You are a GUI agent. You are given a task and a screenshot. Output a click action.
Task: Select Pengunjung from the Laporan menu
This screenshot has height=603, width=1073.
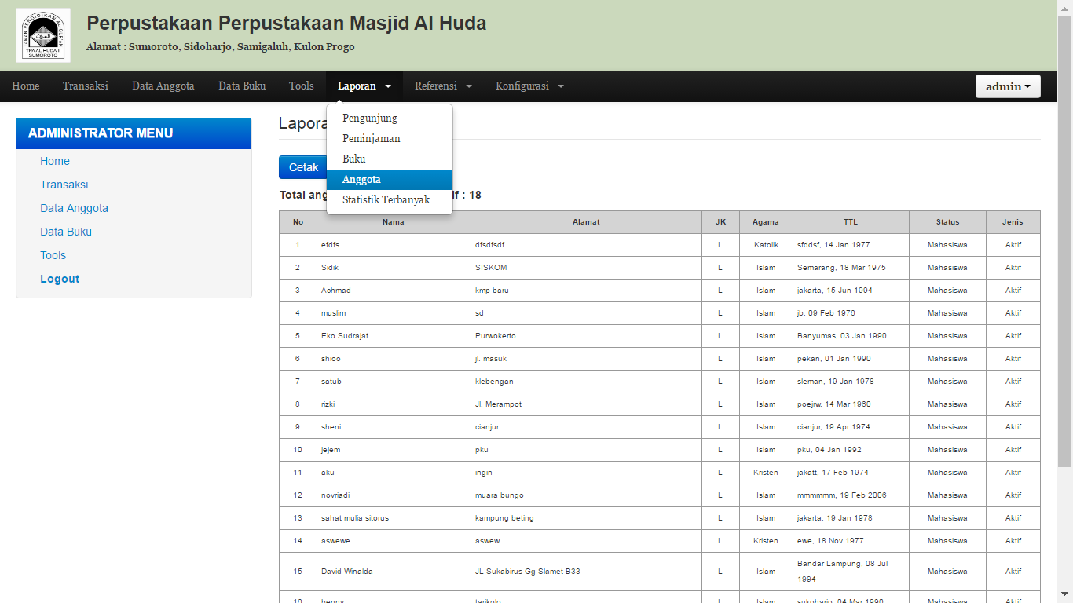click(370, 119)
